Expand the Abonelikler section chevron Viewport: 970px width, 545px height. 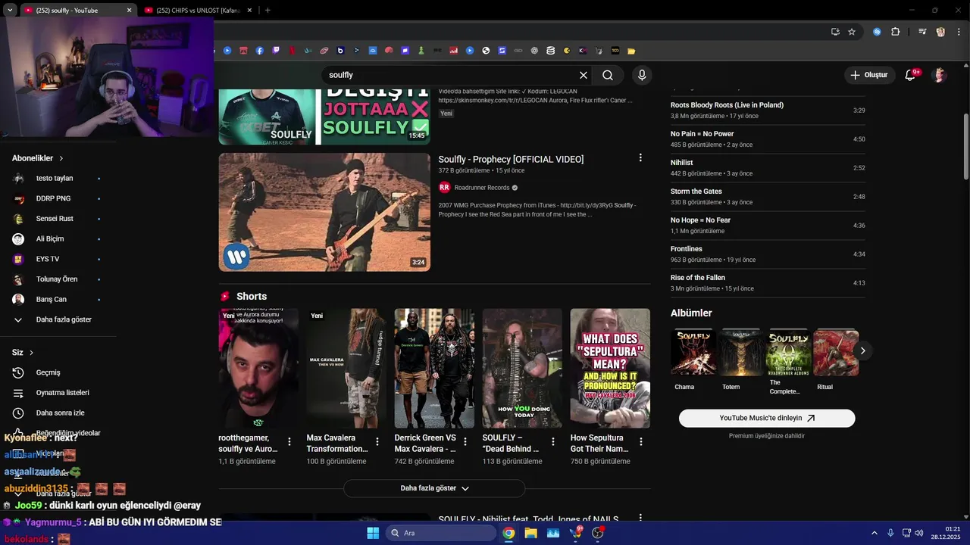61,158
